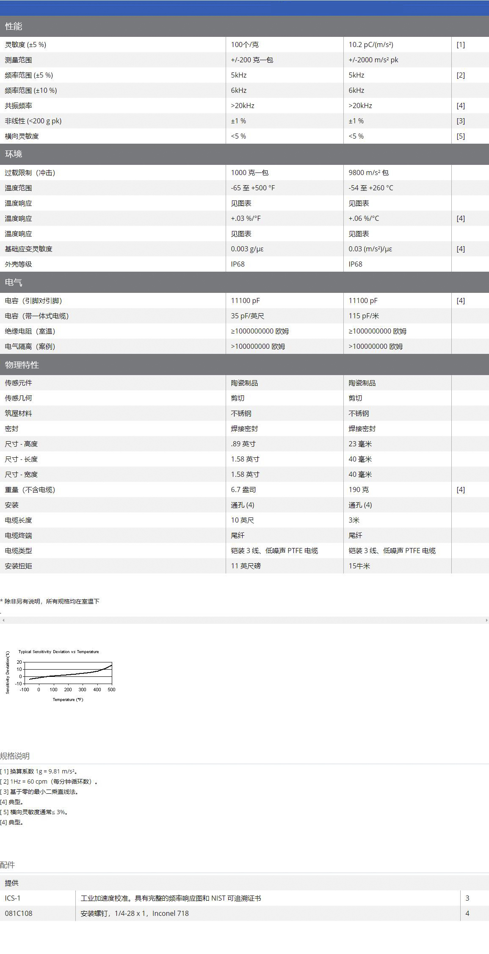Select the 环境 section header

[x=244, y=154]
